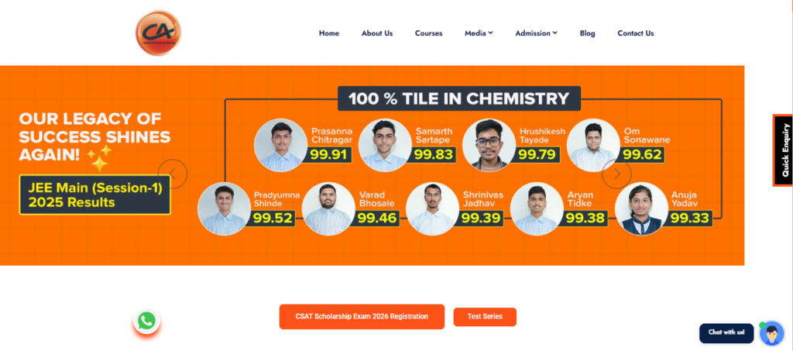Click Aryan Tidke's photo
793x351 pixels.
click(x=537, y=209)
